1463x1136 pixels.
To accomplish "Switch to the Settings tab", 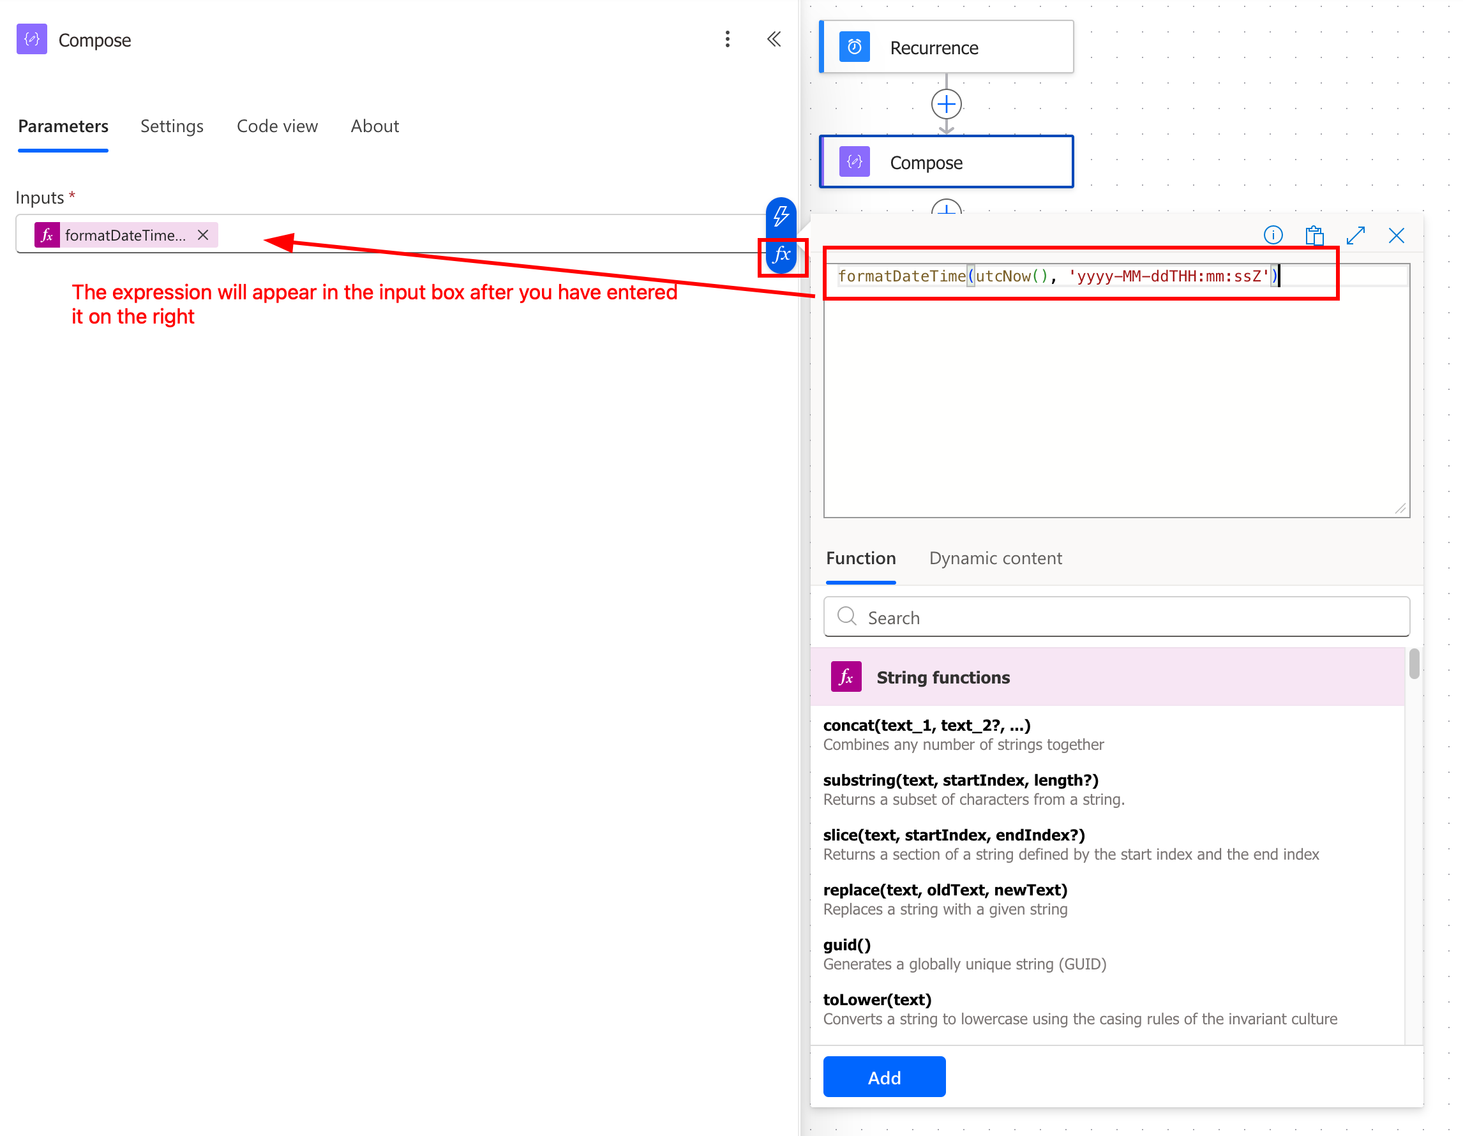I will pos(172,126).
